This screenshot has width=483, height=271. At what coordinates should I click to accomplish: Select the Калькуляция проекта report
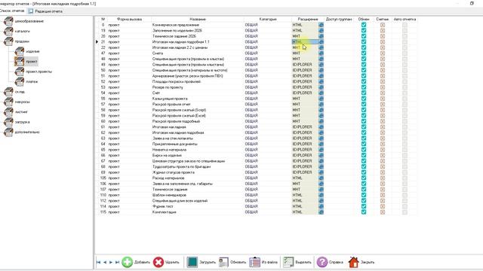(170, 99)
